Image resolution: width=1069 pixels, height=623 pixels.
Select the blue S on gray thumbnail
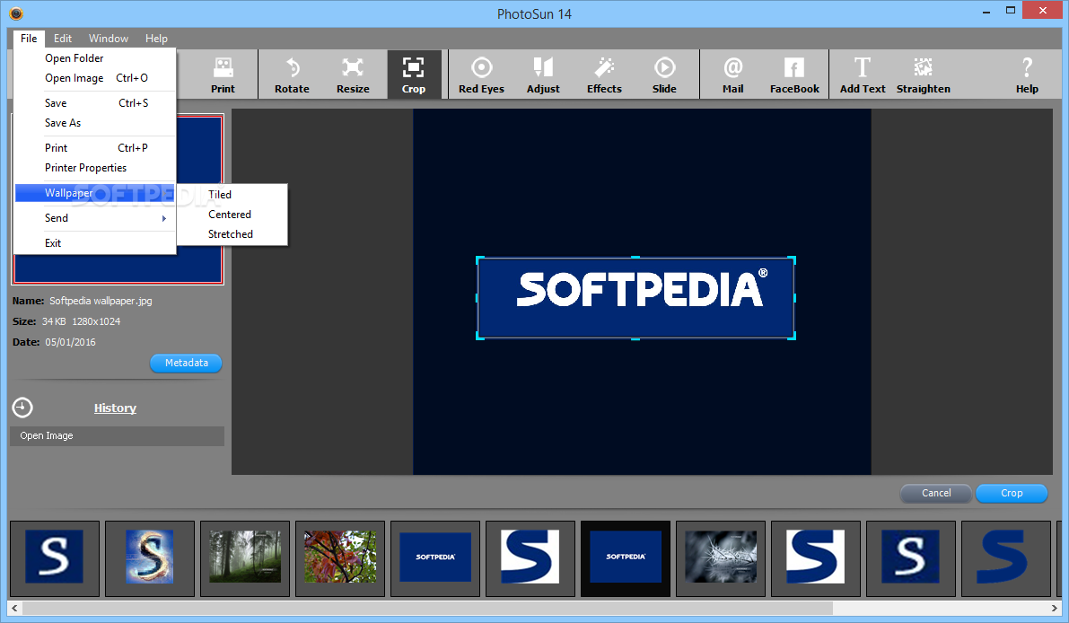coord(1005,558)
